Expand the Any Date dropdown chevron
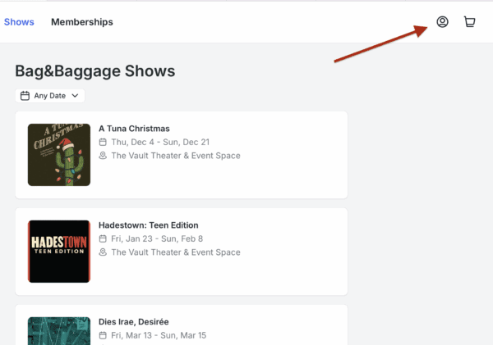This screenshot has width=493, height=345. pyautogui.click(x=75, y=96)
